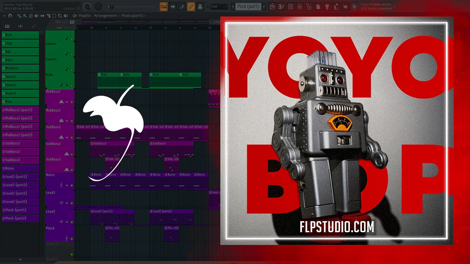Expand the SubBass1 track dropdown arrow

pyautogui.click(x=67, y=137)
